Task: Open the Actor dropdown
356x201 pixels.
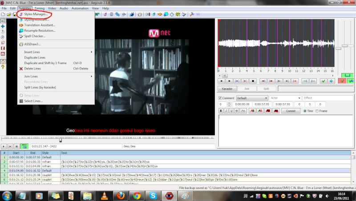Action: pos(285,98)
